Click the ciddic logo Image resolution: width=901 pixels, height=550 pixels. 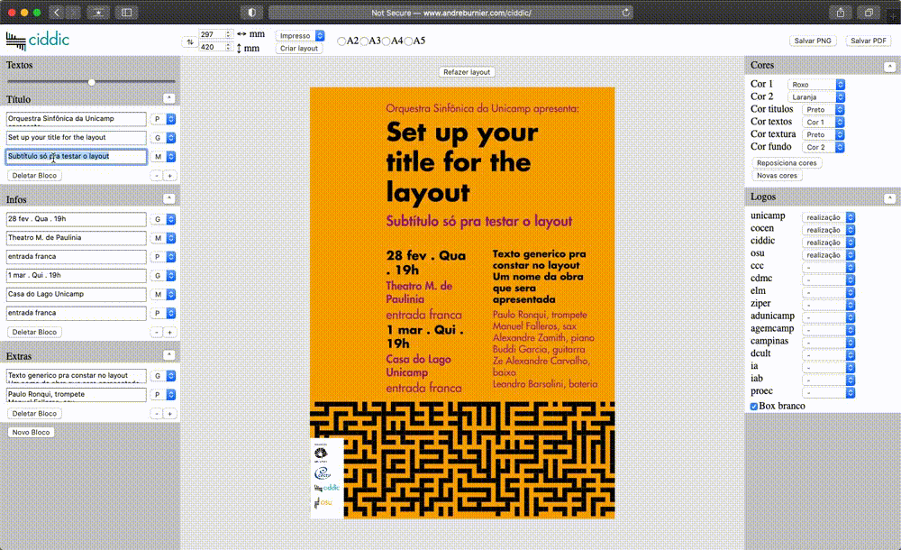(37, 41)
